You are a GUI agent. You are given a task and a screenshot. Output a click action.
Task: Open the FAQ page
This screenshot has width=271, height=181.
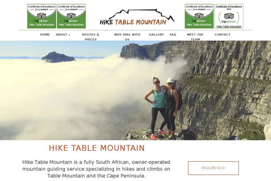pyautogui.click(x=173, y=35)
